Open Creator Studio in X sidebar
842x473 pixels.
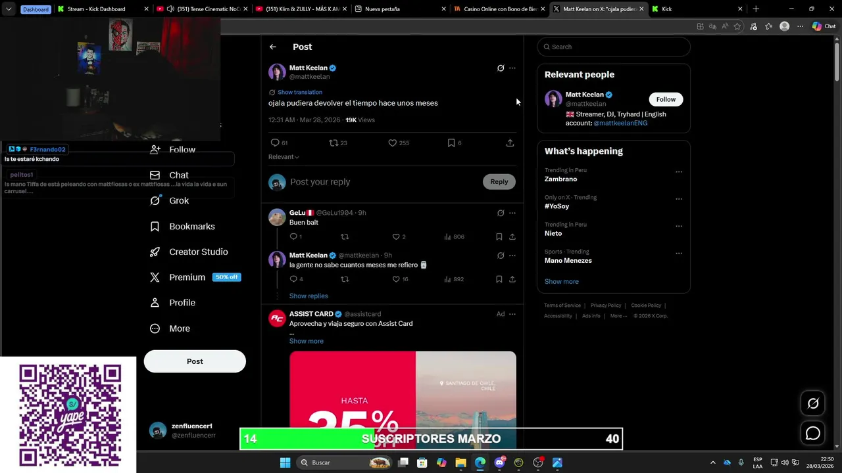point(189,252)
